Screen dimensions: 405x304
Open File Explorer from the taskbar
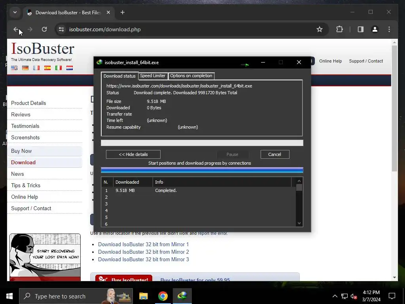143,296
